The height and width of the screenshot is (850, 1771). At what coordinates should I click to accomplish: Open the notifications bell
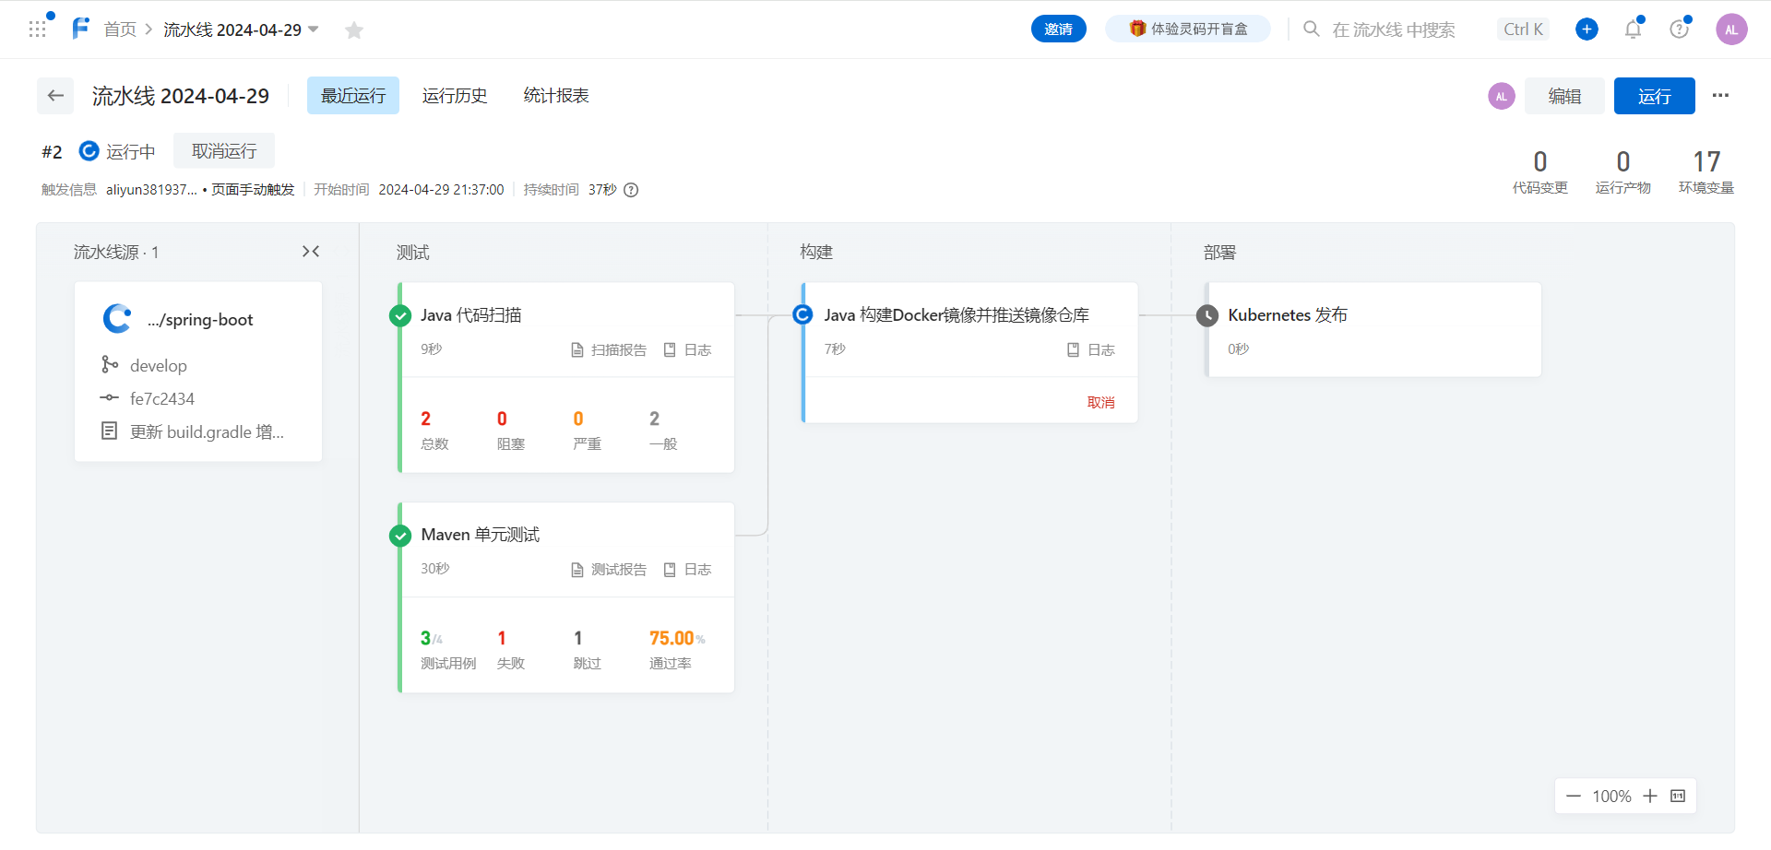(1633, 30)
